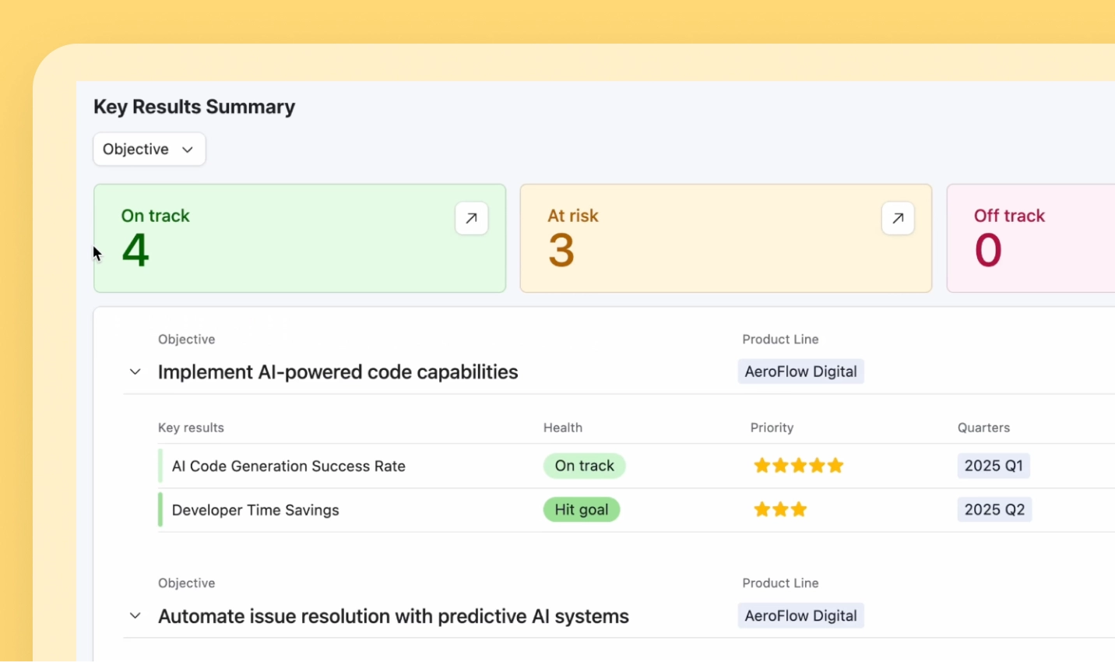Click the Health column header
1115x662 pixels.
click(x=563, y=428)
